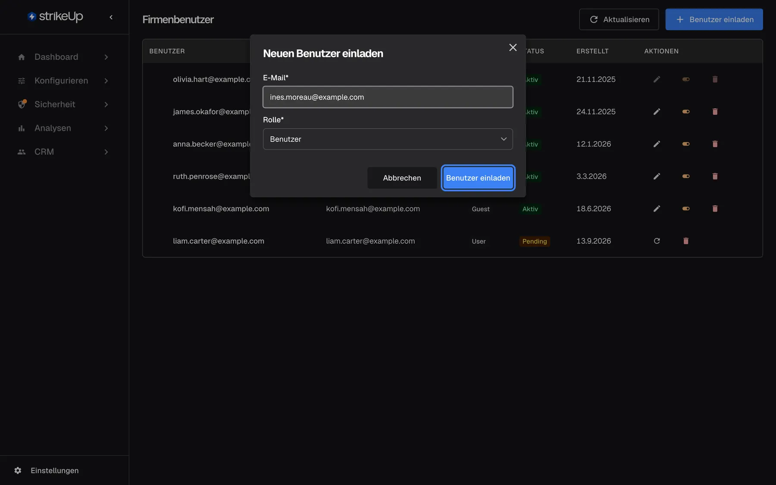Delete the olivia.hart user row
This screenshot has height=485, width=776.
tap(715, 79)
